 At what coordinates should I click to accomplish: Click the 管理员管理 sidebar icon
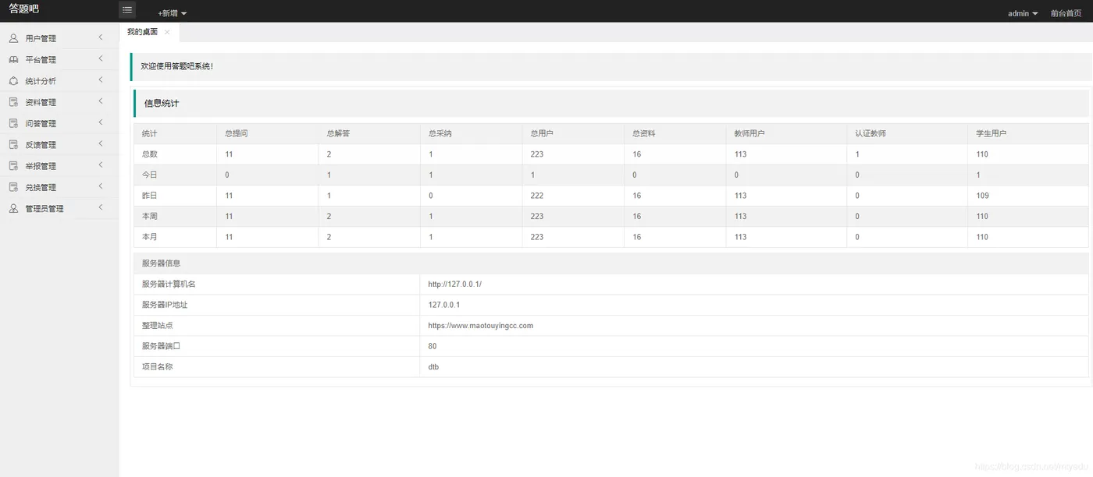13,208
